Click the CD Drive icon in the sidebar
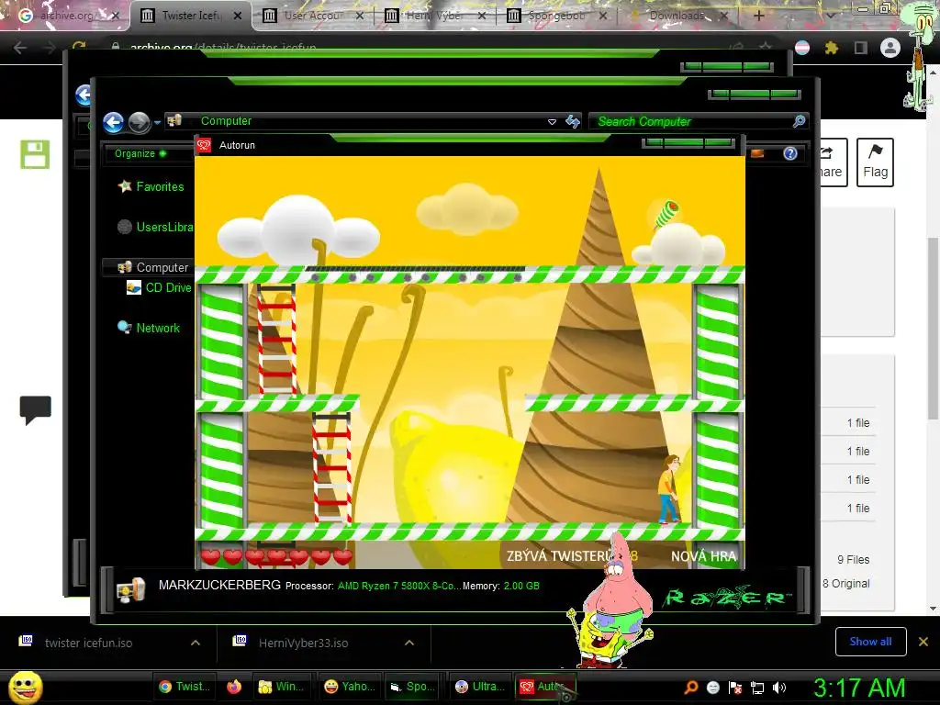This screenshot has width=940, height=705. (x=134, y=287)
